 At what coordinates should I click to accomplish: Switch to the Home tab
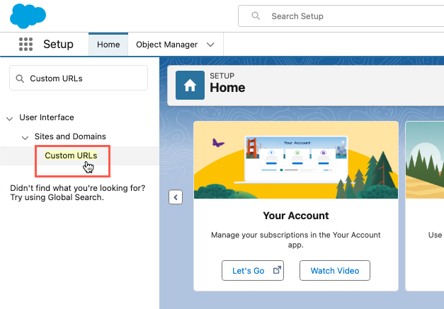tap(108, 45)
